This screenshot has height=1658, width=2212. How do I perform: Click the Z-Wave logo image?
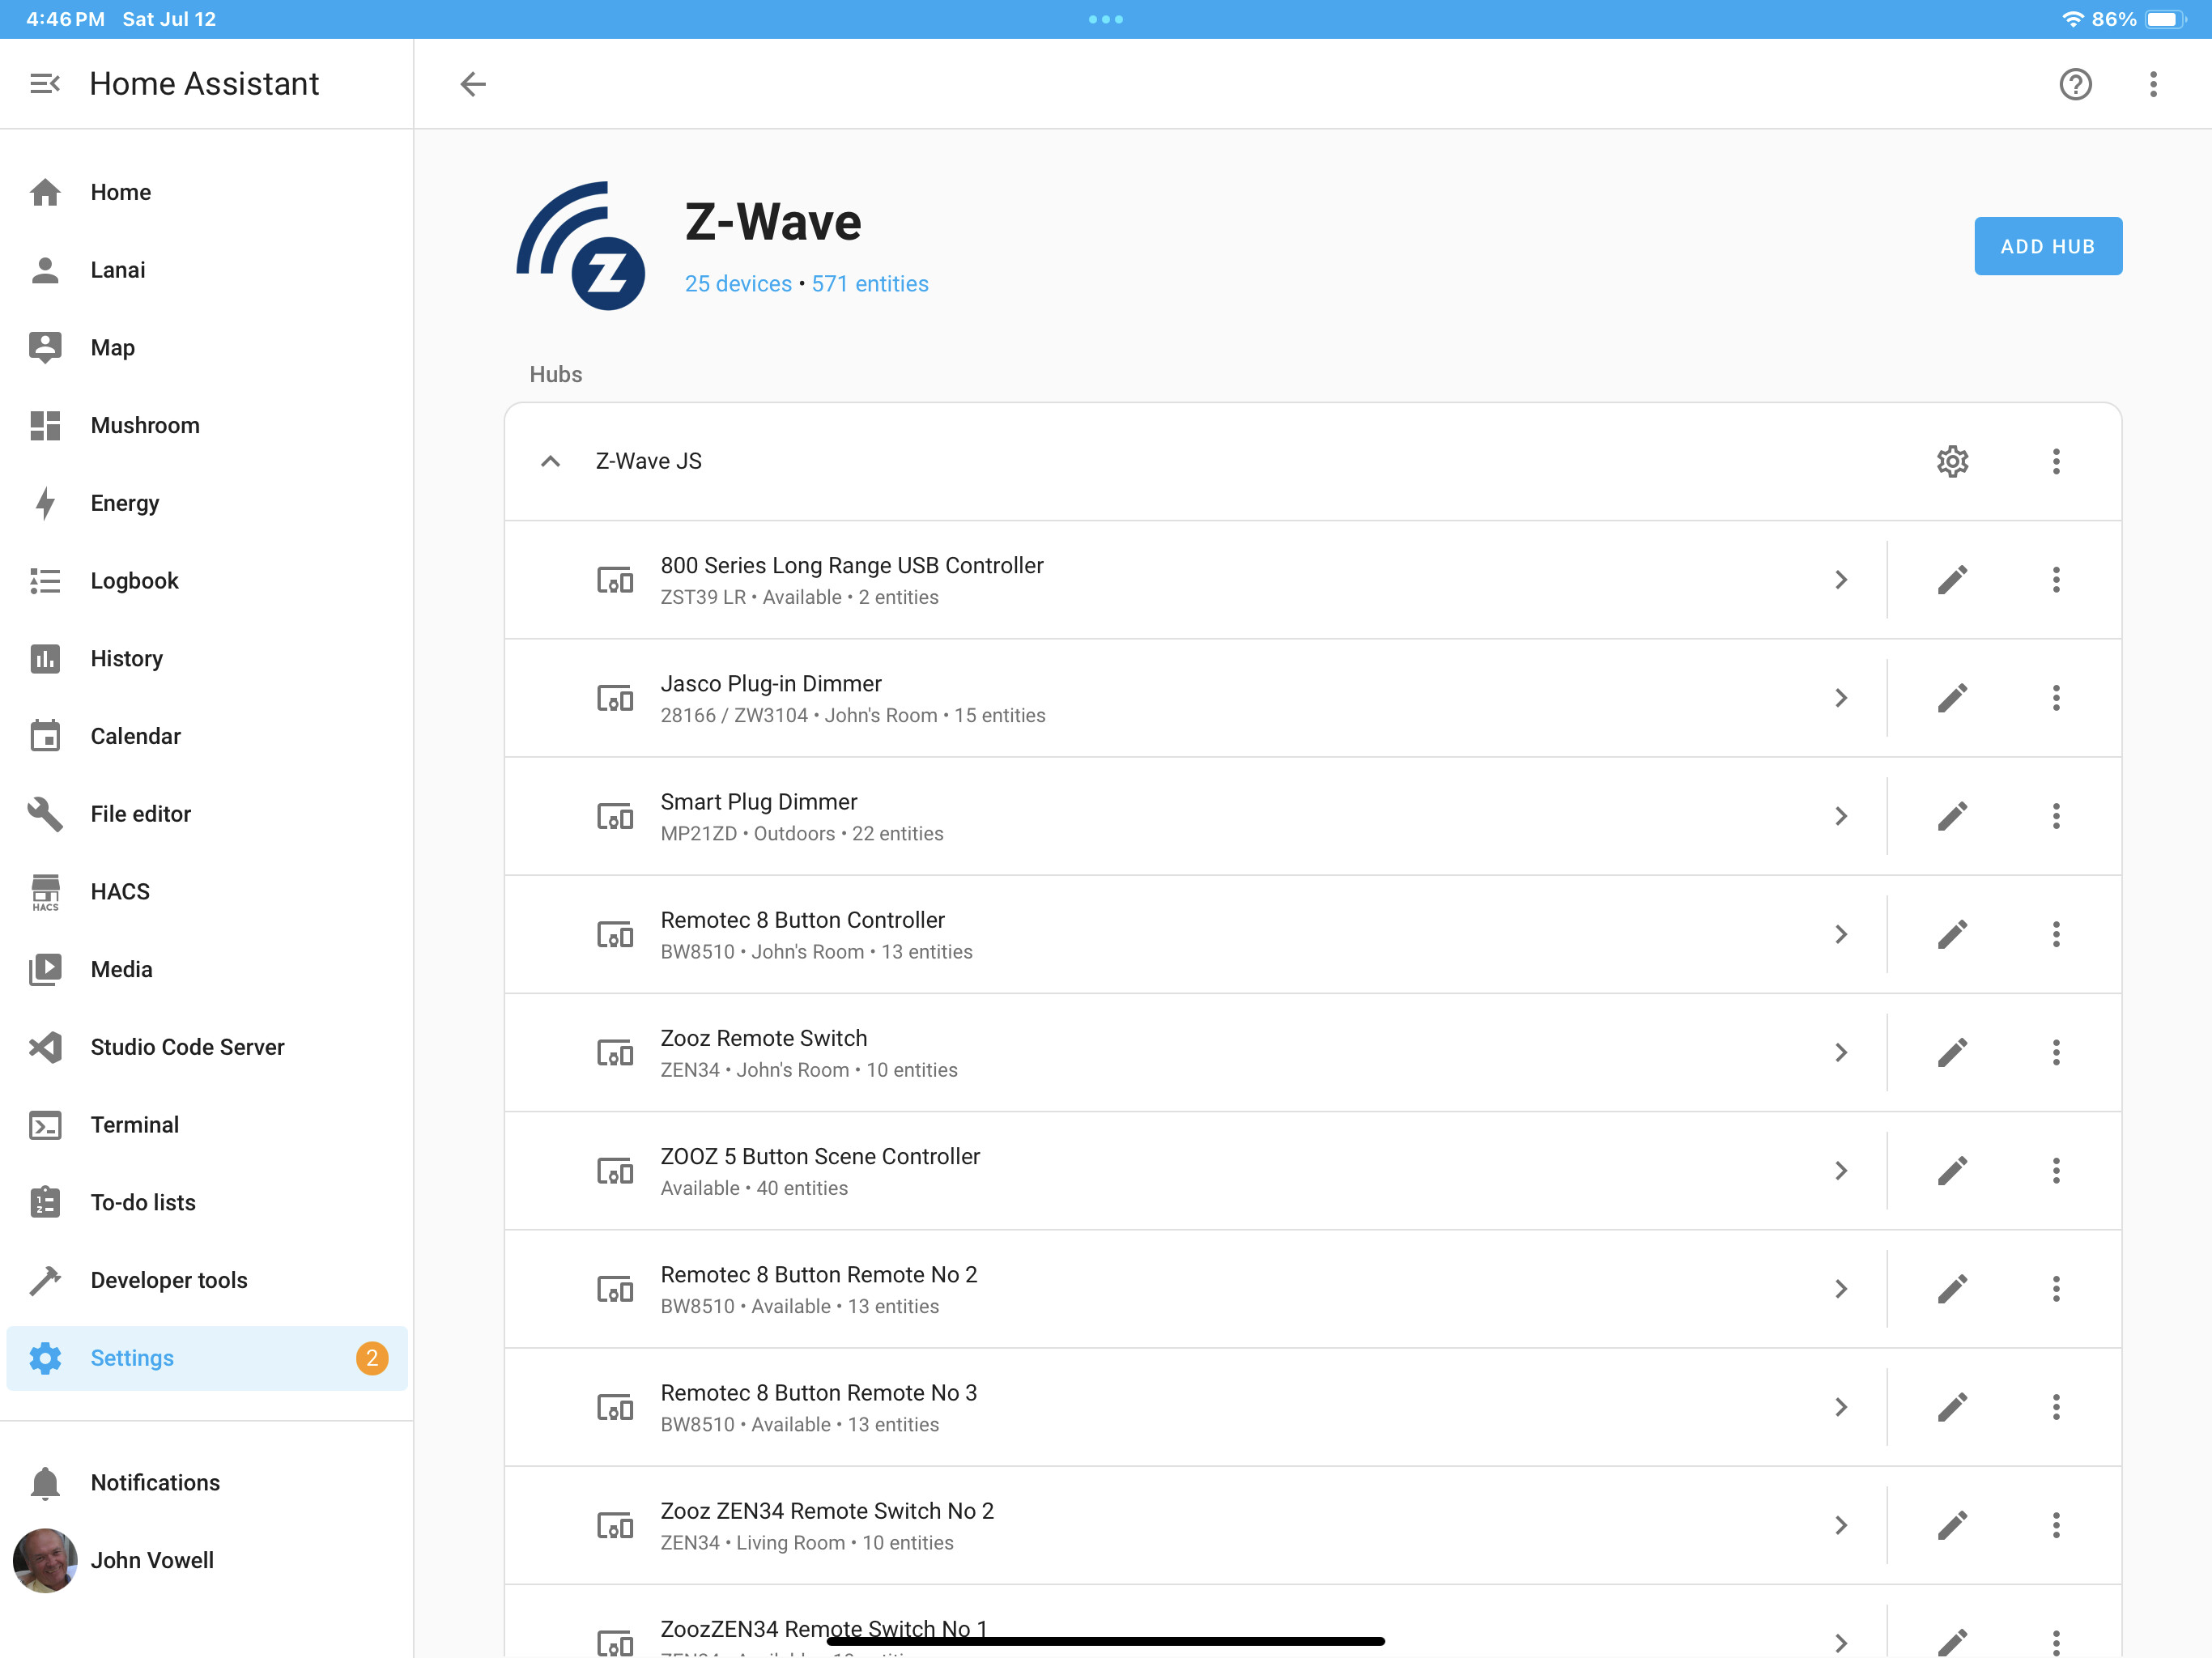coord(581,246)
